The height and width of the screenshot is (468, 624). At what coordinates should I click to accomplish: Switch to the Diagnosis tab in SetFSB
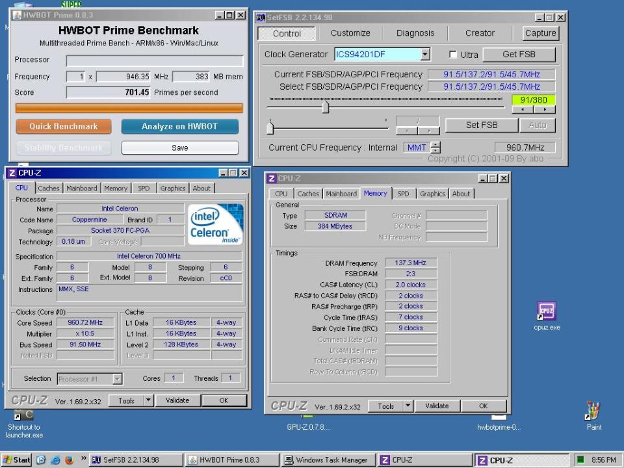coord(415,33)
